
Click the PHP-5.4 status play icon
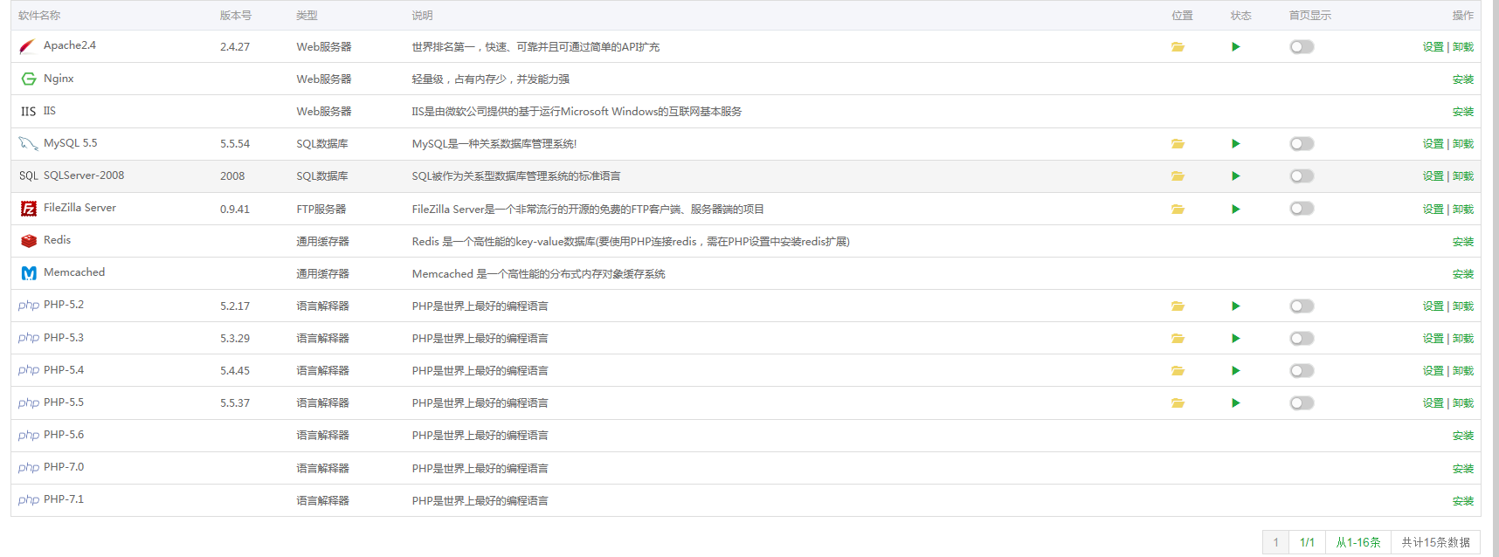[1236, 371]
